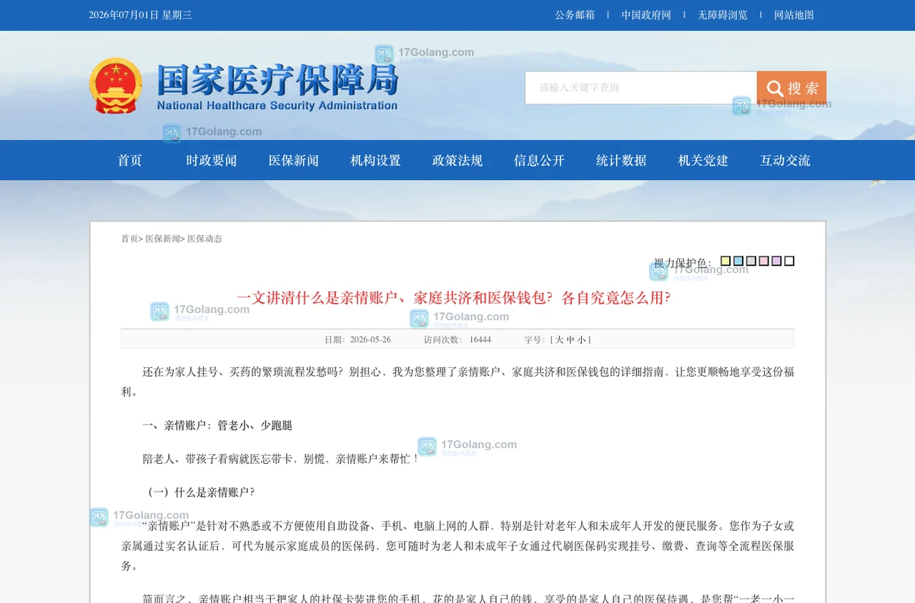The image size is (915, 603).
Task: Enable 无障碍浏览 accessibility mode
Action: (x=723, y=15)
